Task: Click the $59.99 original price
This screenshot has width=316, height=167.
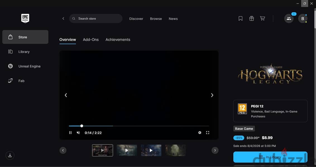Action: [x=253, y=138]
